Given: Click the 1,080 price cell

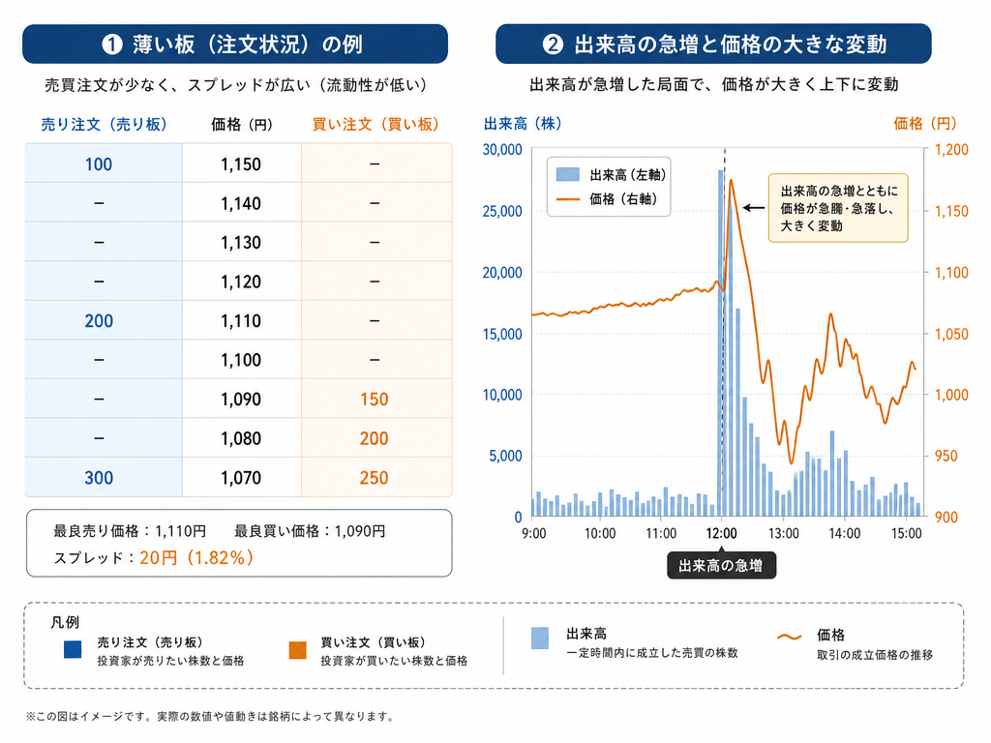Looking at the screenshot, I should pos(241,438).
